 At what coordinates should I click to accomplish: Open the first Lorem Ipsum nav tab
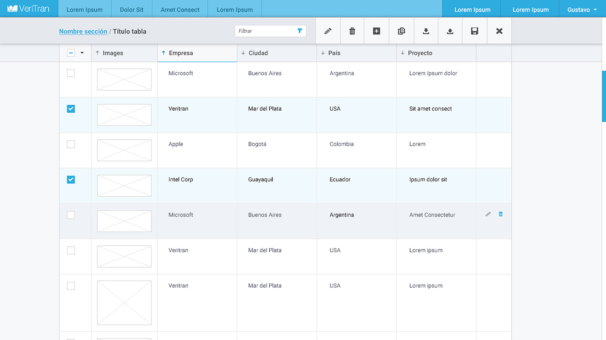point(85,9)
